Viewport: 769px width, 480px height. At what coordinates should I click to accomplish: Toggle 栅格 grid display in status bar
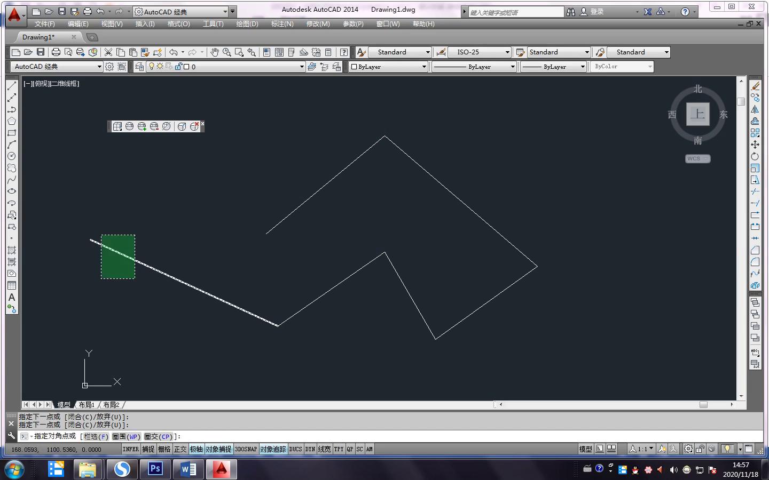tap(164, 449)
